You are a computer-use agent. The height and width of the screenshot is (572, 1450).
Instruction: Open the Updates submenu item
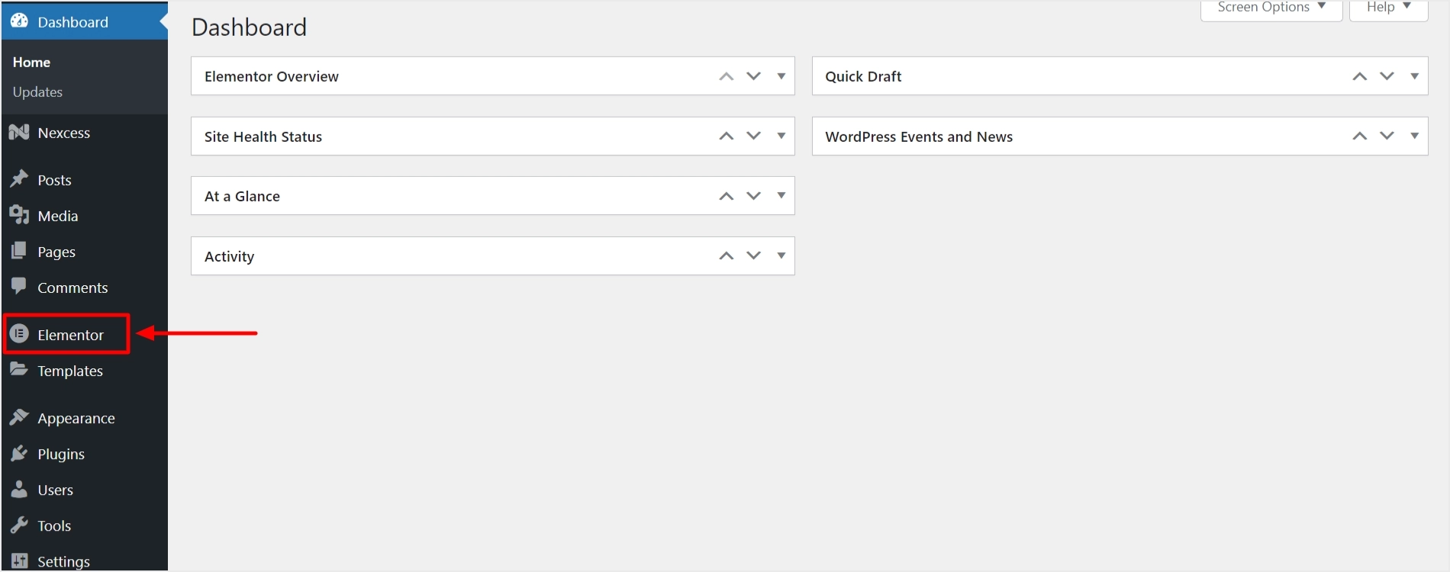click(x=37, y=92)
